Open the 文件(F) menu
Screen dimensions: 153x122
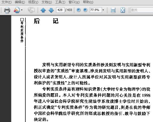(6, 2)
